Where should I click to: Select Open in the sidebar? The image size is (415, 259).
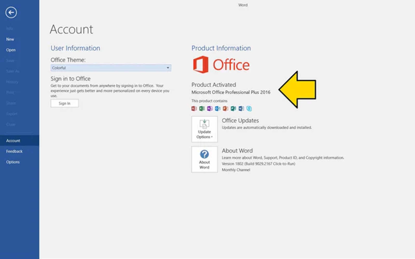coord(11,50)
